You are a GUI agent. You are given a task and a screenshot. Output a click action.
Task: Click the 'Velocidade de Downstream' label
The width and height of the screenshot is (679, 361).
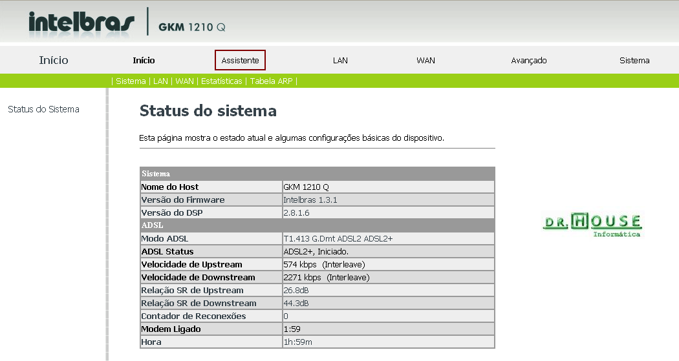(198, 278)
